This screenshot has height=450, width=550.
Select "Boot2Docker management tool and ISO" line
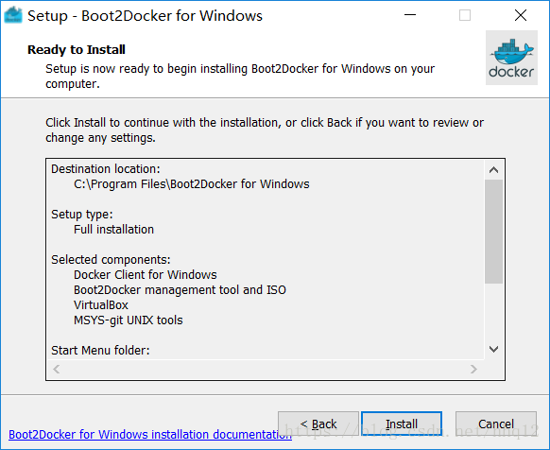180,290
